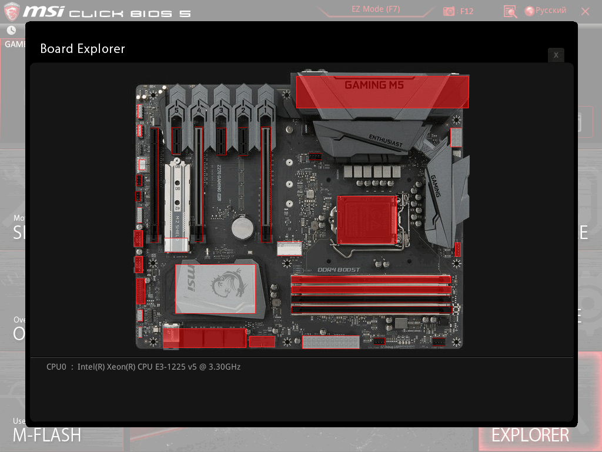Select the large red SATA ports block
Image resolution: width=602 pixels, height=452 pixels.
click(204, 338)
